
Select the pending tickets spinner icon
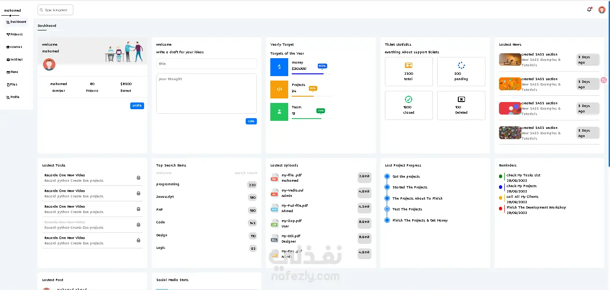click(x=461, y=65)
